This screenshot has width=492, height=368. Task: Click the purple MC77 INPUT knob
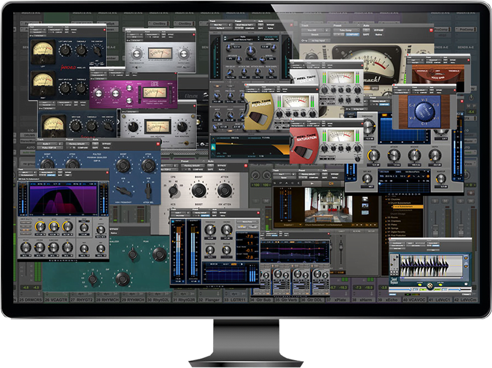point(98,94)
